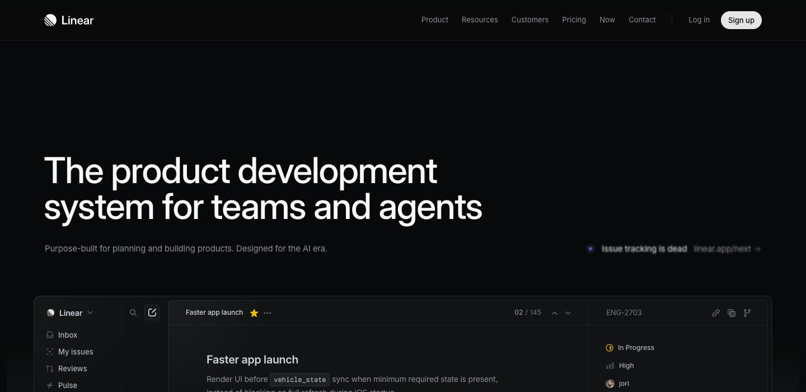Viewport: 806px width, 392px height.
Task: Click the ENG-2703 issue identifier
Action: (624, 312)
